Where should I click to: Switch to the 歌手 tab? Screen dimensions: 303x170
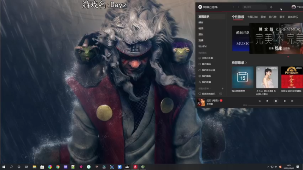click(x=282, y=17)
